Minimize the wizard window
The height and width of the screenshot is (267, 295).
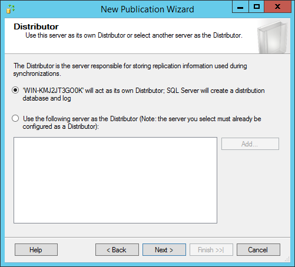coord(240,7)
